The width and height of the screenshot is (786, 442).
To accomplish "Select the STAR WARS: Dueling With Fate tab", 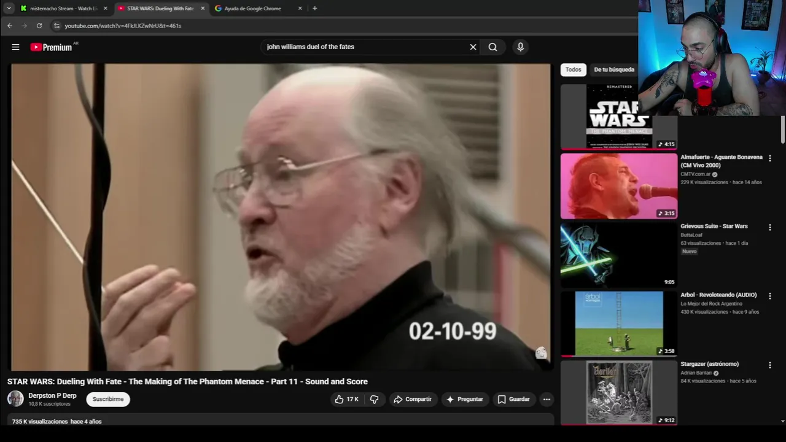I will [x=161, y=8].
